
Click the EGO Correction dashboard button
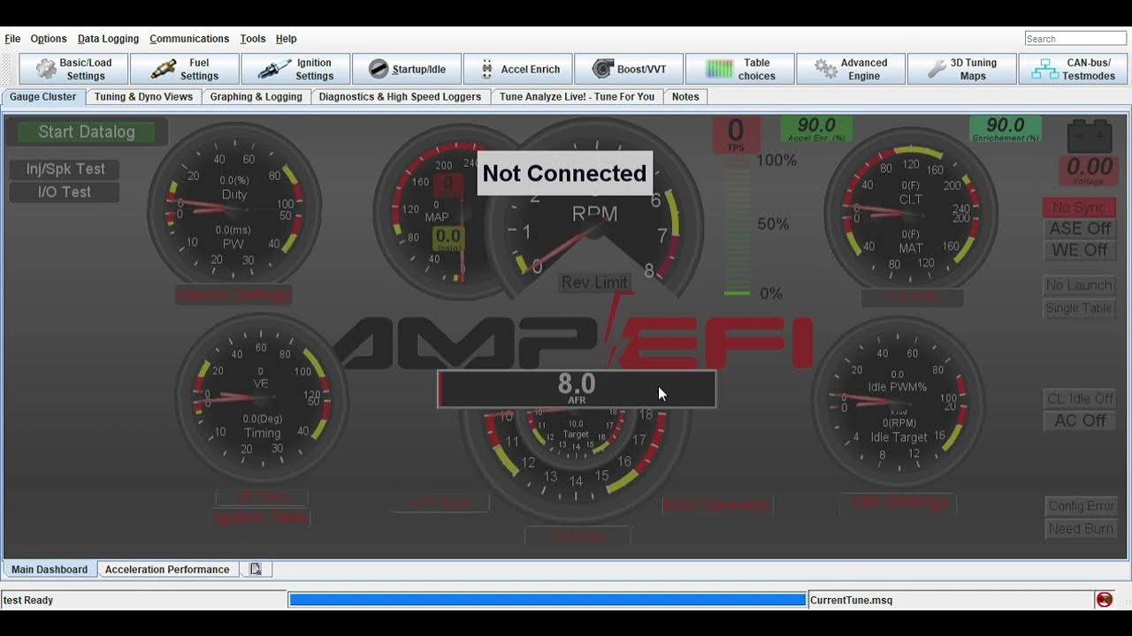coord(717,505)
